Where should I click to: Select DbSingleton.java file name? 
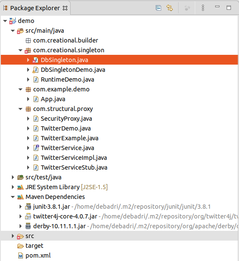[64, 60]
